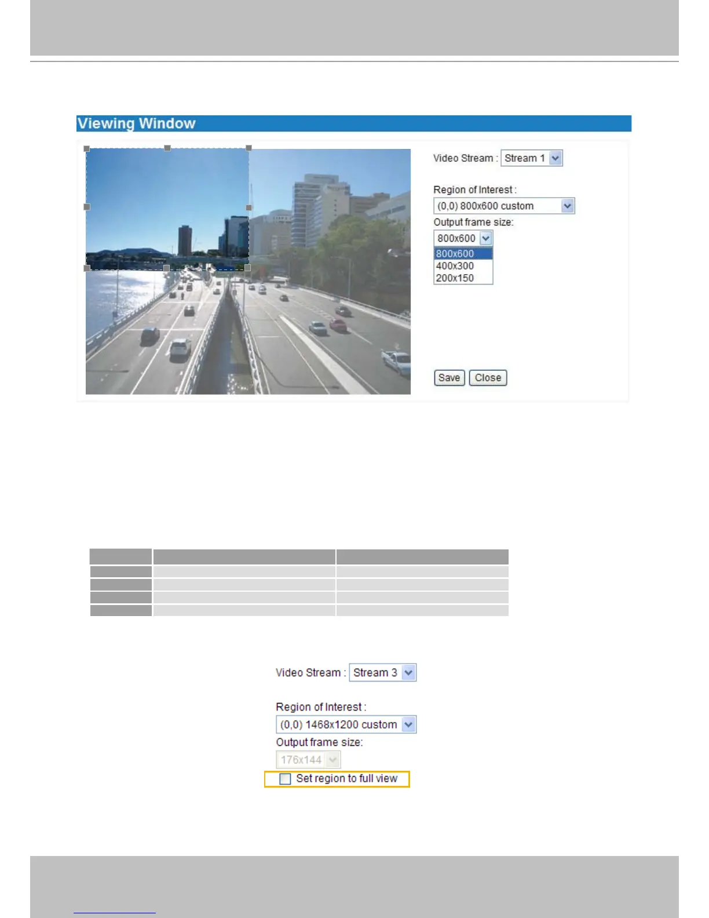Click the left-middle handle of the selection region
The image size is (709, 918).
87,207
